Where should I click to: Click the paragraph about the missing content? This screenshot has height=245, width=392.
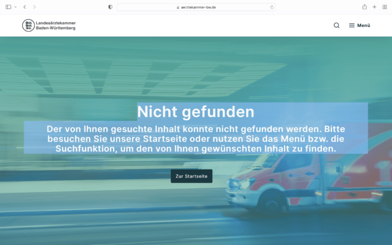point(195,139)
